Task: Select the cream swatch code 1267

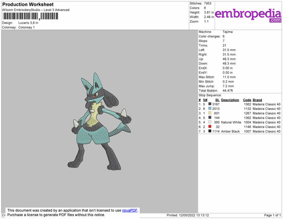Action: (210, 113)
